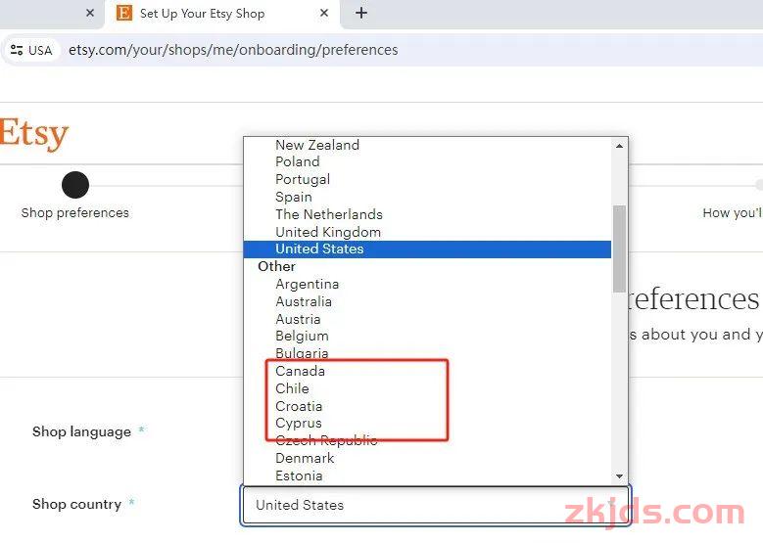This screenshot has width=763, height=543.
Task: Choose Belgium from country list
Action: click(x=427, y=336)
